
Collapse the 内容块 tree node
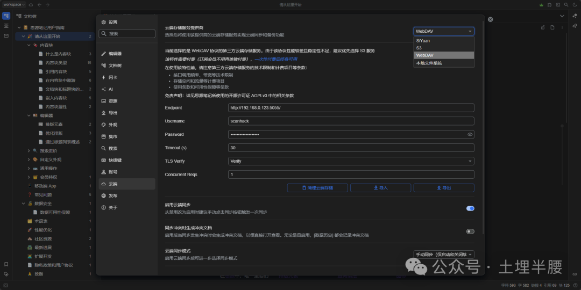coord(29,45)
